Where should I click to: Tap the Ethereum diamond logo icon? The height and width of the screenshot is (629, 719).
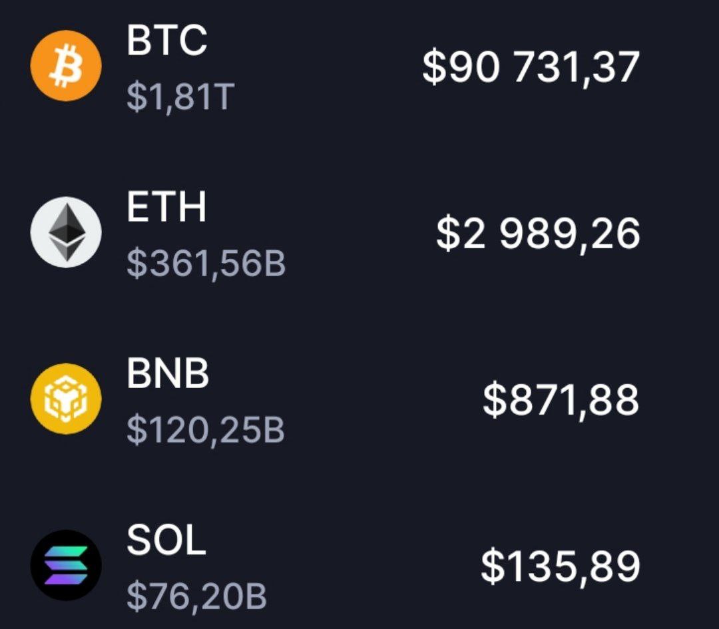pyautogui.click(x=66, y=232)
